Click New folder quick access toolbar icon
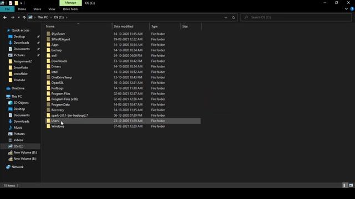 (16, 3)
